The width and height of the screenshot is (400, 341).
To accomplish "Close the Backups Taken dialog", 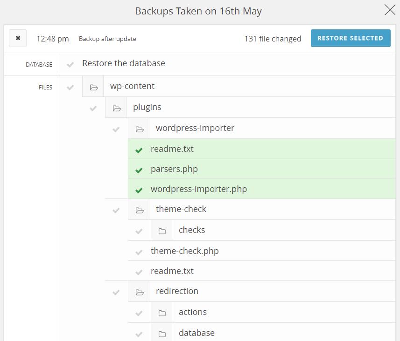I will click(390, 10).
